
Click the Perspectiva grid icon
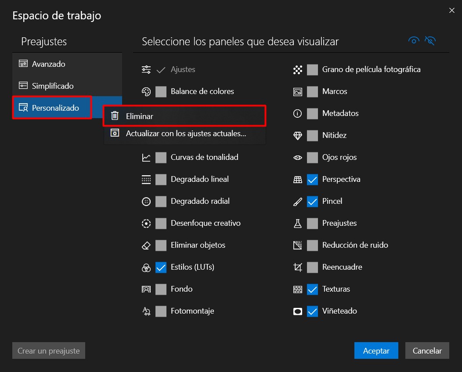pyautogui.click(x=298, y=180)
